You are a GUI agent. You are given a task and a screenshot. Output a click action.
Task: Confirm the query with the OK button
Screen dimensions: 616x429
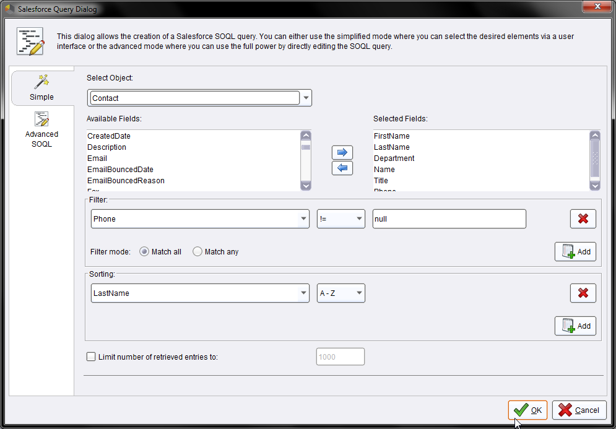(527, 410)
